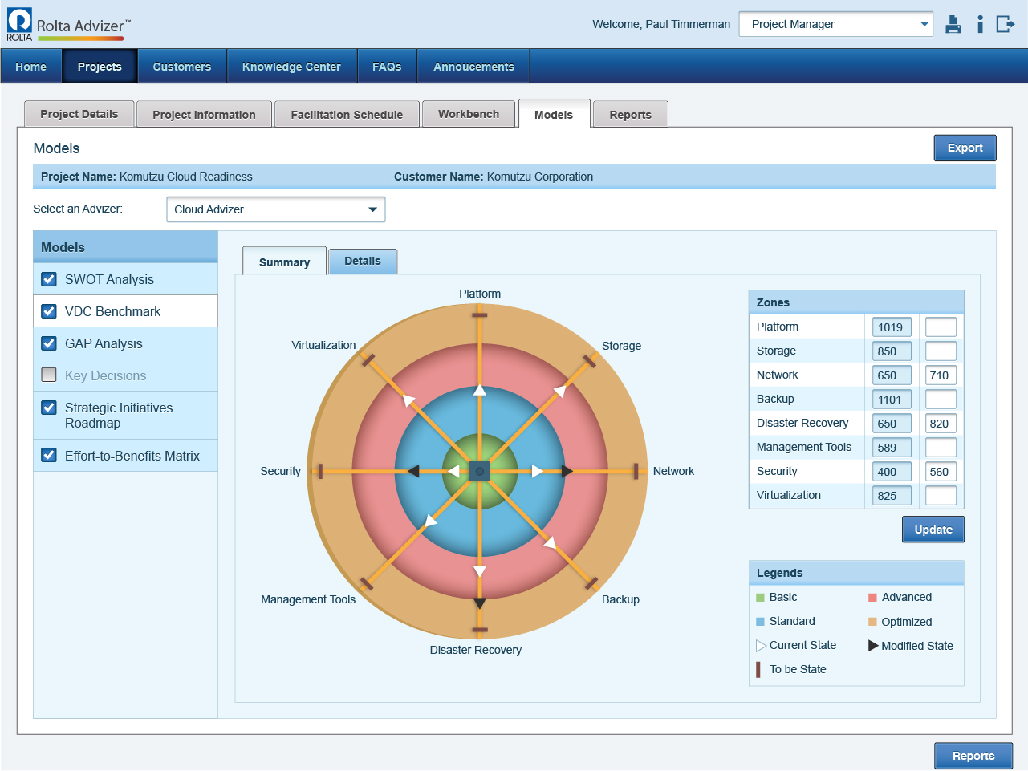
Task: Select GAP Analysis model label
Action: point(104,343)
